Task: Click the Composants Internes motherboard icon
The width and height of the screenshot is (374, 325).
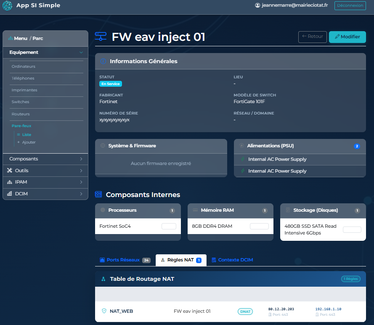Action: (98, 194)
